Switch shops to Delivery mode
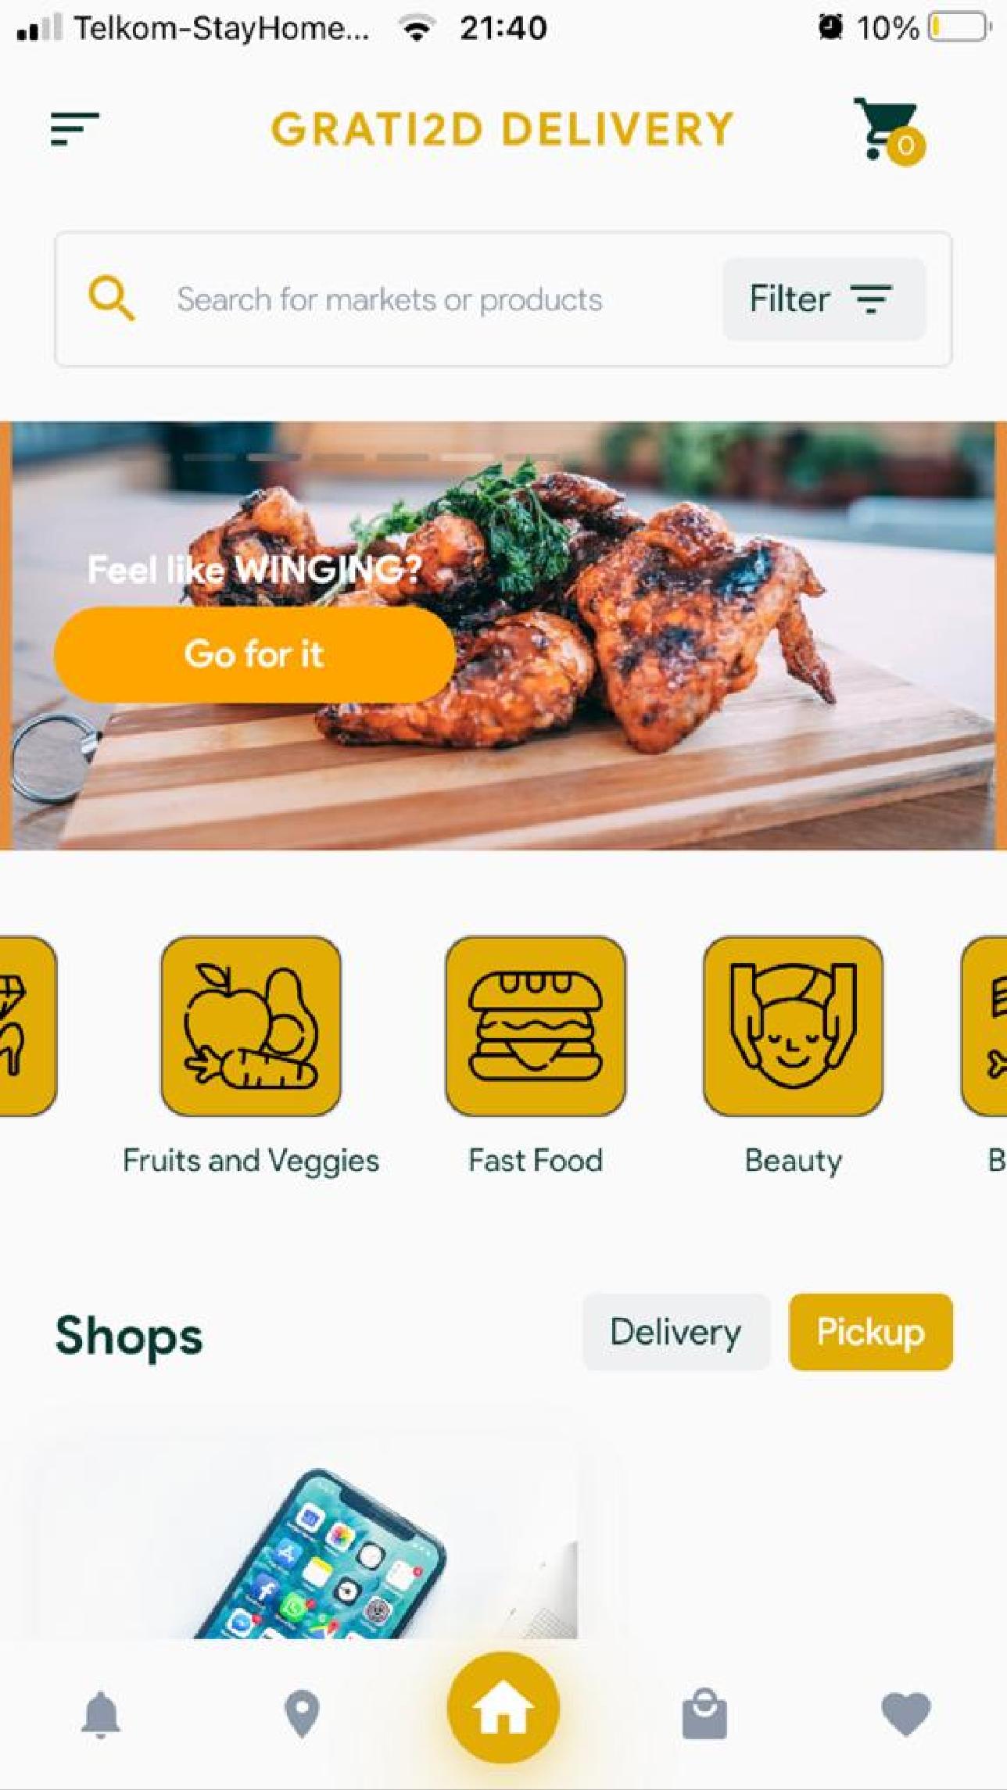1007x1790 pixels. (676, 1332)
